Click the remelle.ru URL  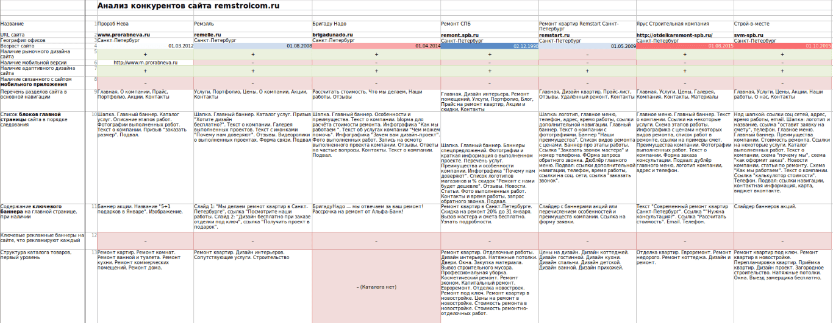(x=207, y=35)
